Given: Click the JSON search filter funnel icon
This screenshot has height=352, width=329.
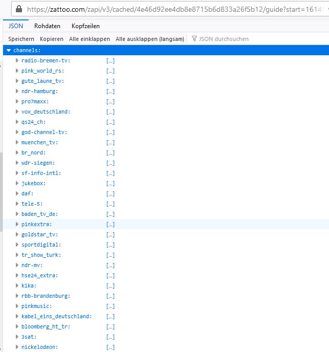Looking at the screenshot, I should point(194,38).
